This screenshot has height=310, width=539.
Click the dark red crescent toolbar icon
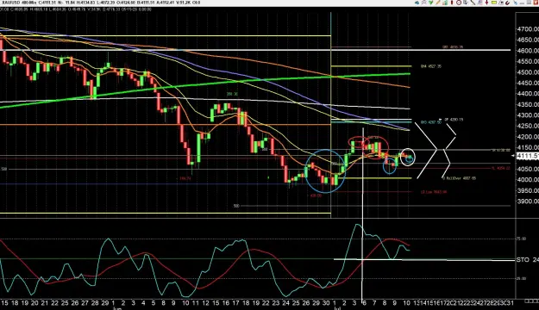(x=507, y=3)
